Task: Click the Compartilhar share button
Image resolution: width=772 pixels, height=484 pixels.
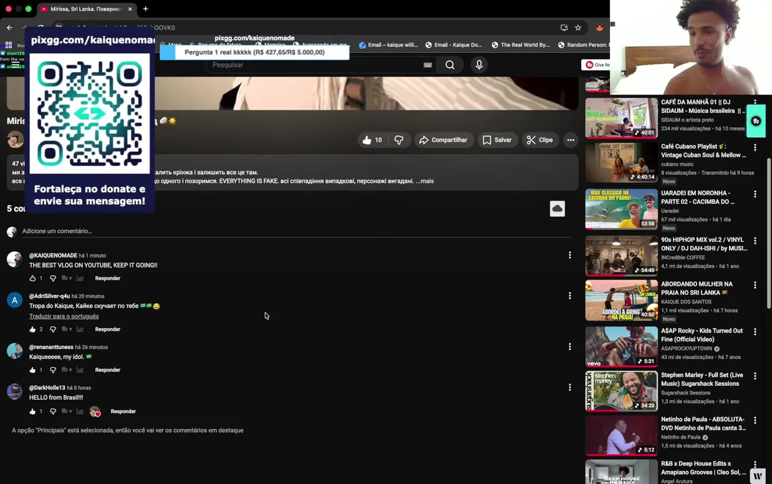Action: (443, 140)
